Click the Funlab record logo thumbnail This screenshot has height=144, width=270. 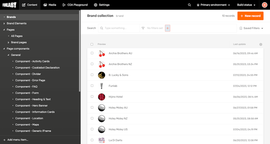coord(102,86)
